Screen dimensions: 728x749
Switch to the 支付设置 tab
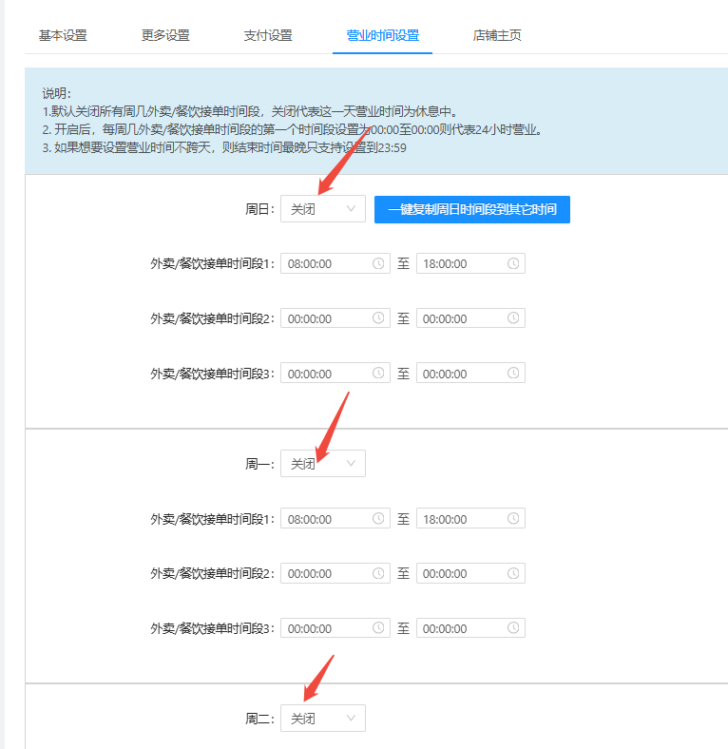tap(268, 35)
